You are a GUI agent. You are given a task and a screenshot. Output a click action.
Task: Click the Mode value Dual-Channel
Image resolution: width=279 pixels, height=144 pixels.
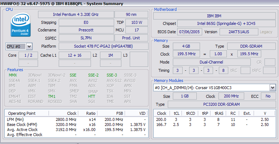pos(212,62)
